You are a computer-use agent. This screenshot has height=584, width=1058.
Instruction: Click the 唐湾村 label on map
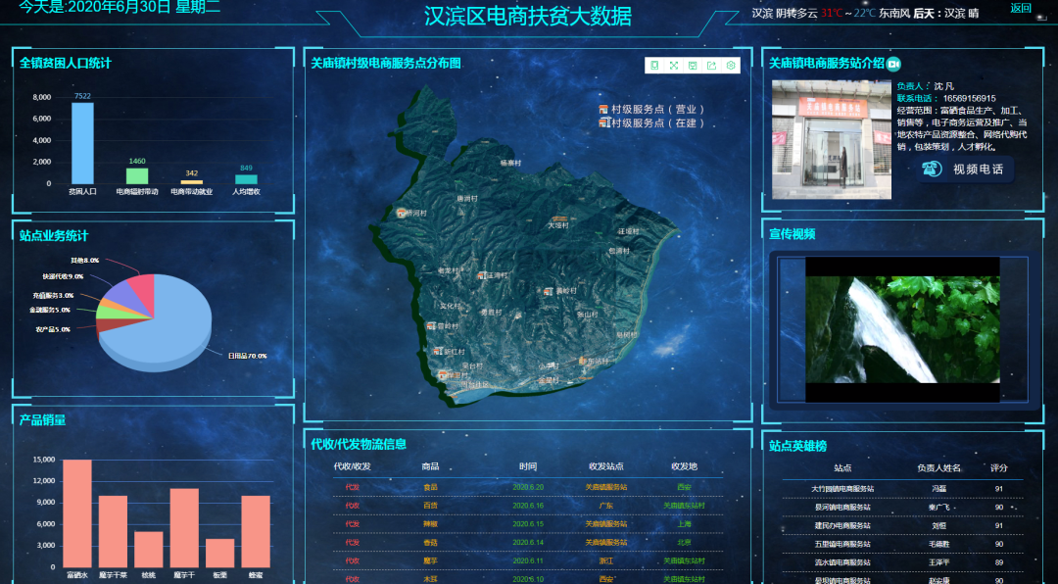coord(467,199)
